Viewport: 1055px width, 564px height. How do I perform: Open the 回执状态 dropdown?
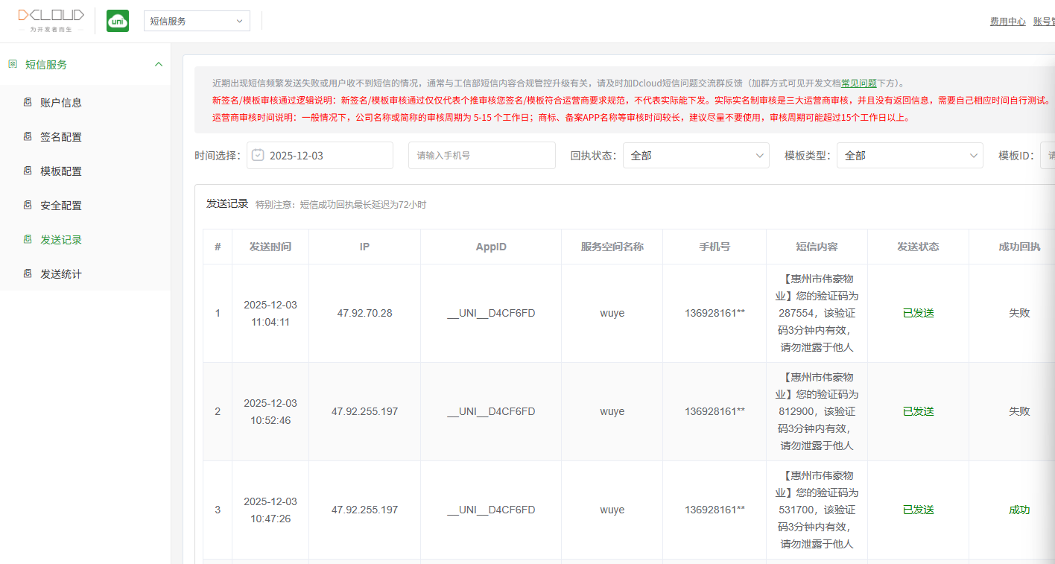click(695, 156)
